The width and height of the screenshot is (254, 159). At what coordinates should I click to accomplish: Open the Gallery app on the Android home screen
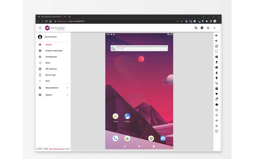point(127,116)
